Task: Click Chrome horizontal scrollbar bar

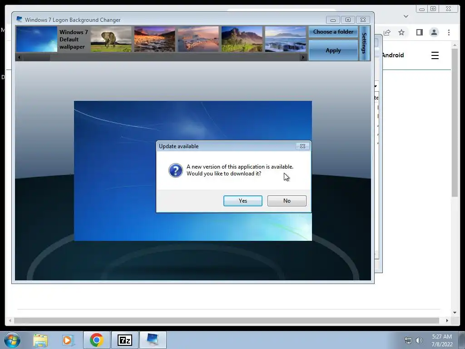Action: point(227,320)
